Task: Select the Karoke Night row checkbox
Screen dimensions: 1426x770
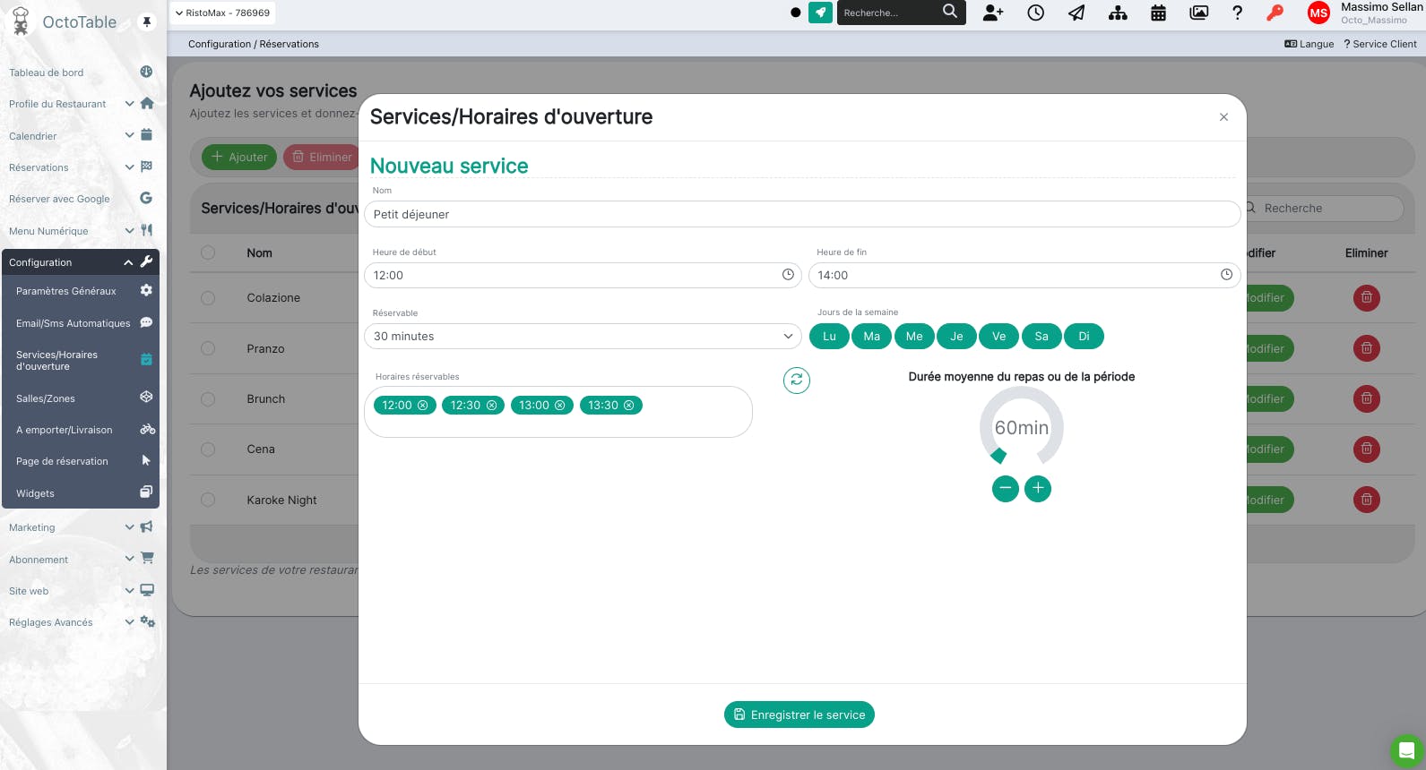Action: click(x=208, y=500)
